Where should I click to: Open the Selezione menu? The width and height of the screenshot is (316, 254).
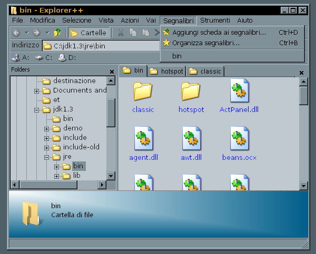click(76, 21)
